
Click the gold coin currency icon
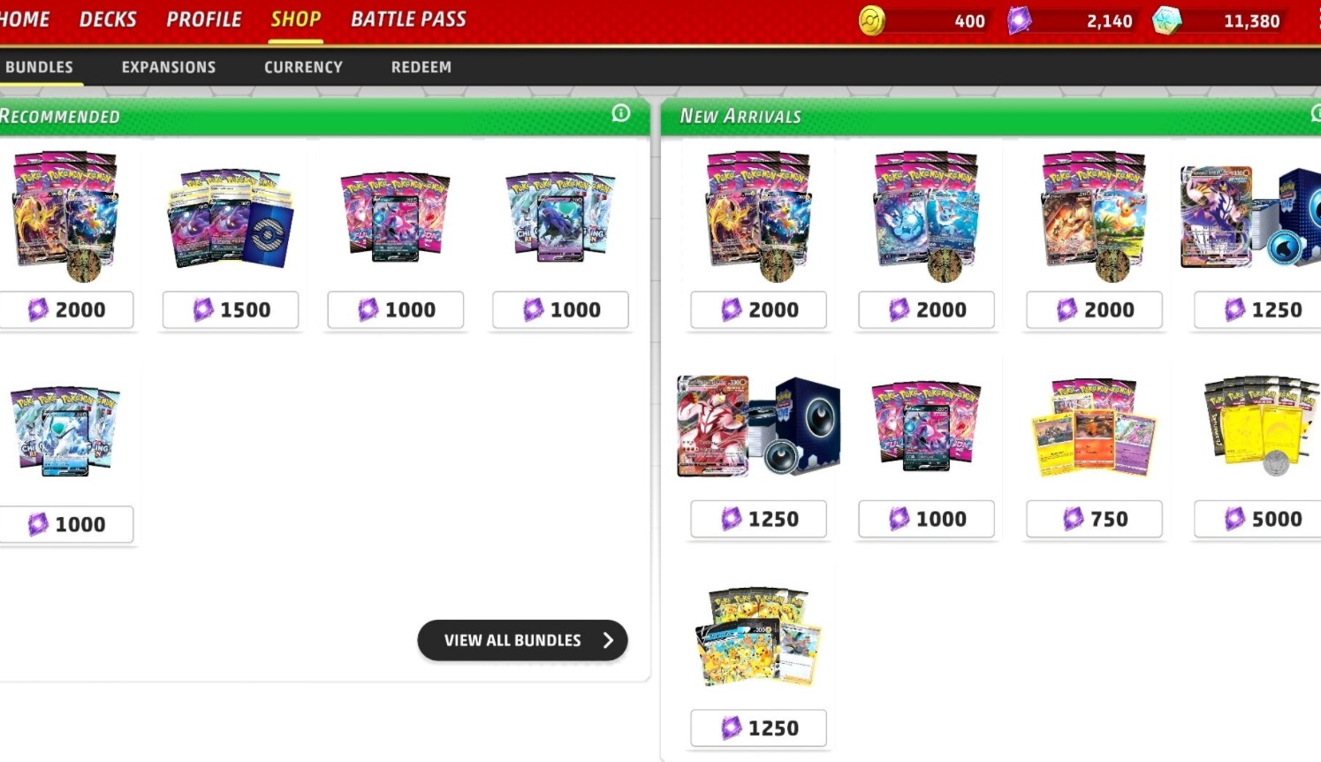[872, 20]
